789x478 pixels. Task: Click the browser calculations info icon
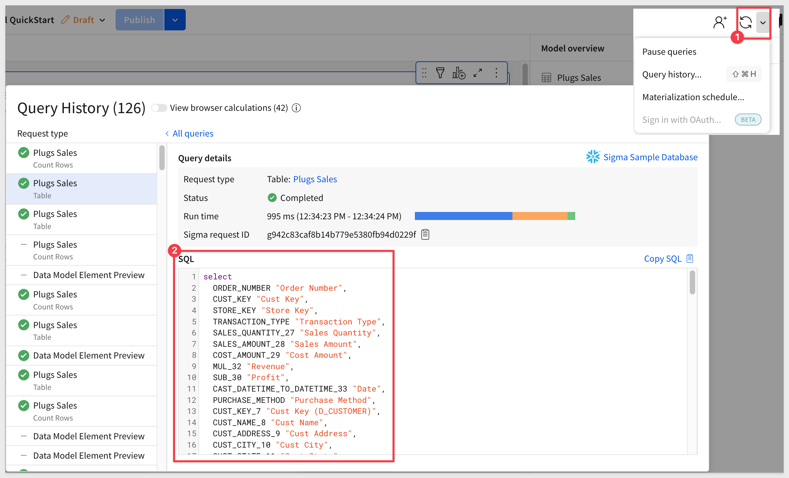click(296, 108)
